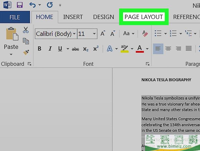Apply a multilevel list
The height and width of the screenshot is (151, 200).
pos(188,33)
